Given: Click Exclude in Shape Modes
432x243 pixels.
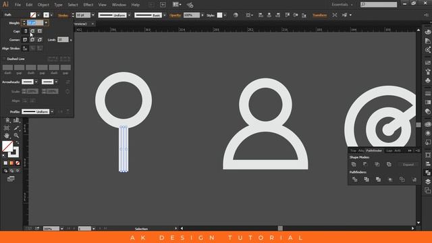Looking at the screenshot, I should (x=389, y=165).
